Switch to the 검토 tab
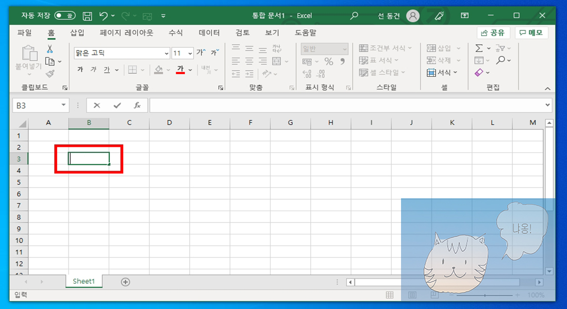567x309 pixels. click(x=242, y=32)
